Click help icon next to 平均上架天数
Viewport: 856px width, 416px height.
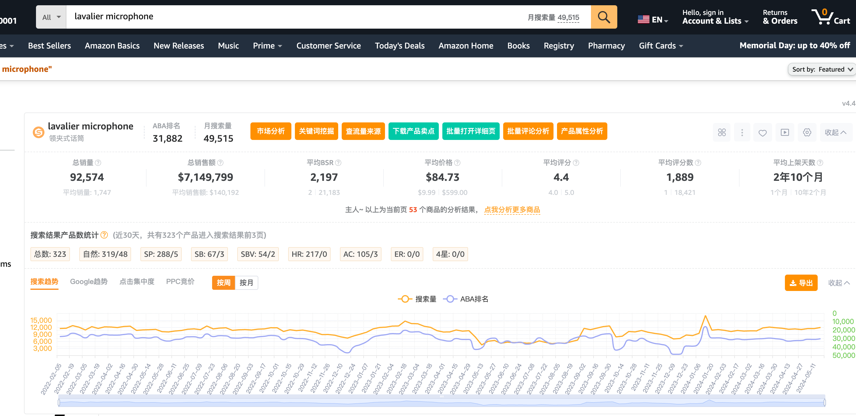[820, 162]
